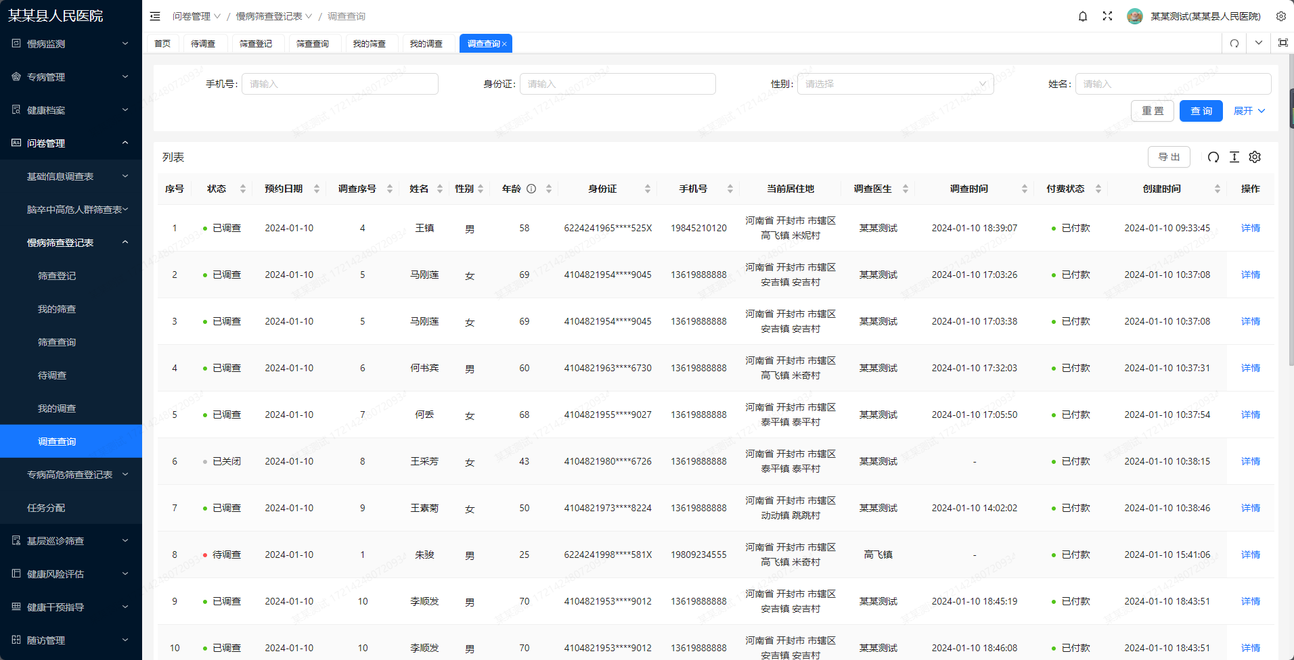
Task: Open 详情 for 何书宾's record
Action: point(1251,368)
